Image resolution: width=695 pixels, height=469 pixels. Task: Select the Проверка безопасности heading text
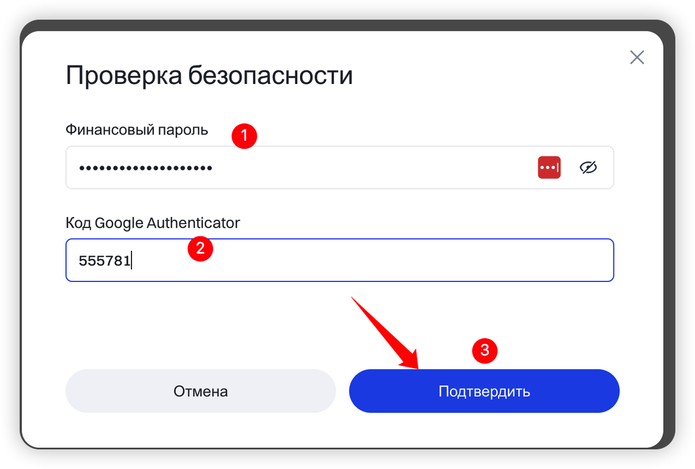(x=209, y=76)
